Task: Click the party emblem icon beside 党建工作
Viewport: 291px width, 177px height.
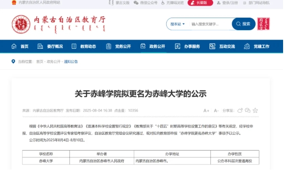Action: click(247, 46)
